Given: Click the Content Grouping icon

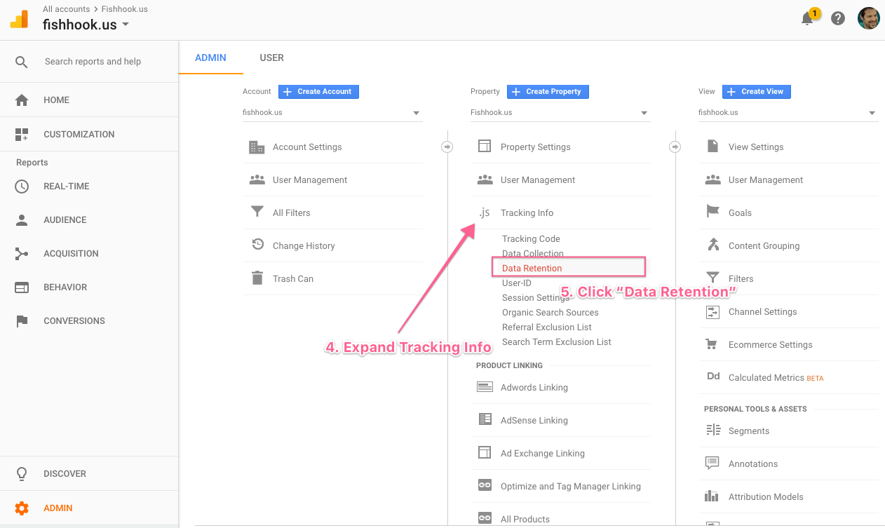Looking at the screenshot, I should click(713, 245).
